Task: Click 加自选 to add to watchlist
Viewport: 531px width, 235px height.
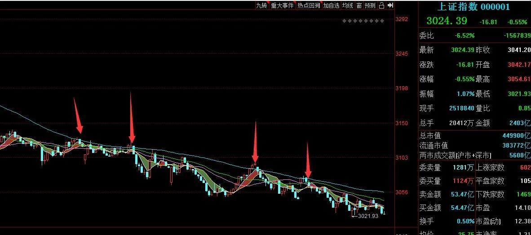Action: click(331, 5)
